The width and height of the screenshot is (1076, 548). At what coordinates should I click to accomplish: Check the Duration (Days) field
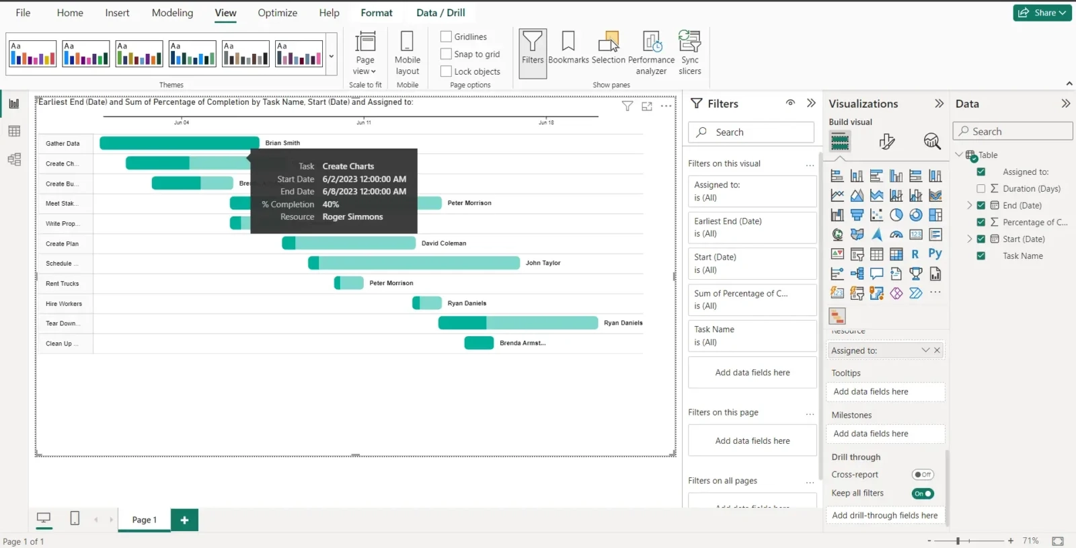click(981, 189)
